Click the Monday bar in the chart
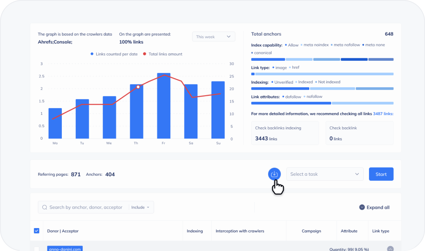 click(x=55, y=123)
